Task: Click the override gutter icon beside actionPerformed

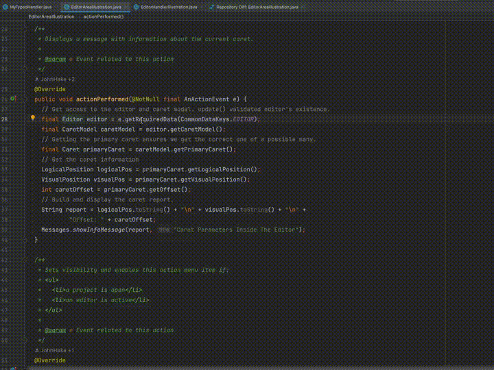Action: [13, 99]
